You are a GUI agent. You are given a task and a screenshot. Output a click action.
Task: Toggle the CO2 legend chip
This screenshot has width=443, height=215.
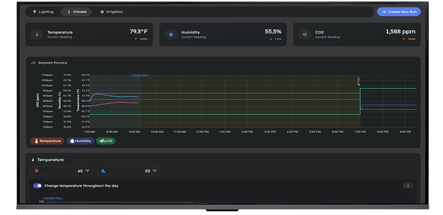point(106,141)
